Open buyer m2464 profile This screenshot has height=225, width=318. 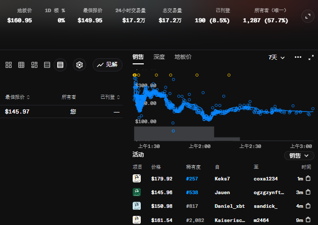point(261,220)
